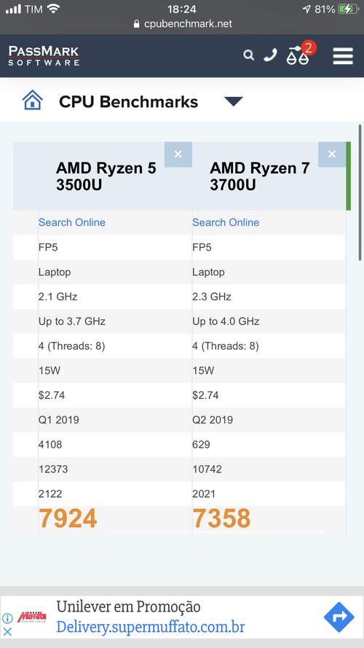364x648 pixels.
Task: Select the 2.3 GHz clock speed cell
Action: pos(212,297)
